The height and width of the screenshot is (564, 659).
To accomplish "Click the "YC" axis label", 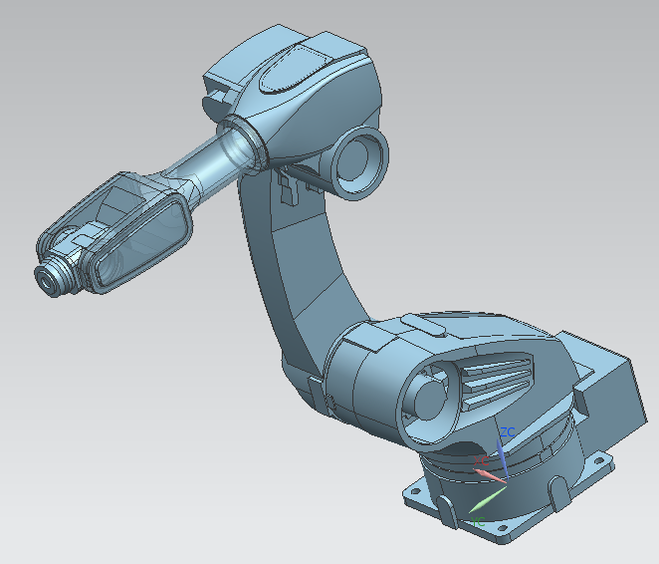I will [x=478, y=522].
